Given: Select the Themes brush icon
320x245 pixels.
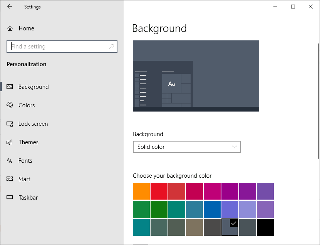Looking at the screenshot, I should (9, 142).
